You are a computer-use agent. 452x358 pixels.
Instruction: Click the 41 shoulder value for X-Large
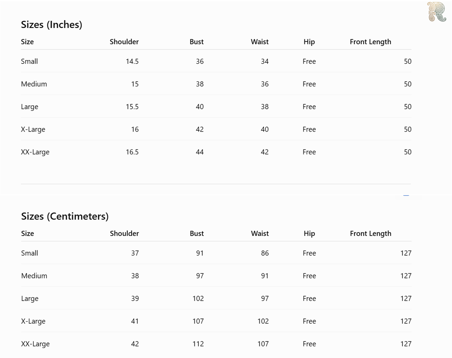pyautogui.click(x=135, y=321)
